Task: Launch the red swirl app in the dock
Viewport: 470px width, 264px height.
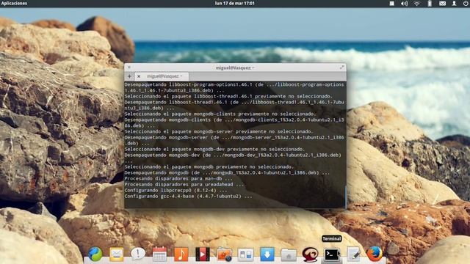Action: (x=310, y=254)
